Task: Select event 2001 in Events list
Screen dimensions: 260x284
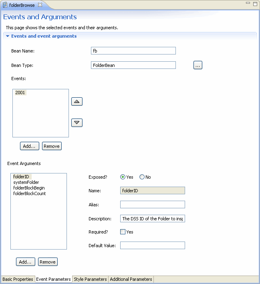Action: [x=20, y=93]
